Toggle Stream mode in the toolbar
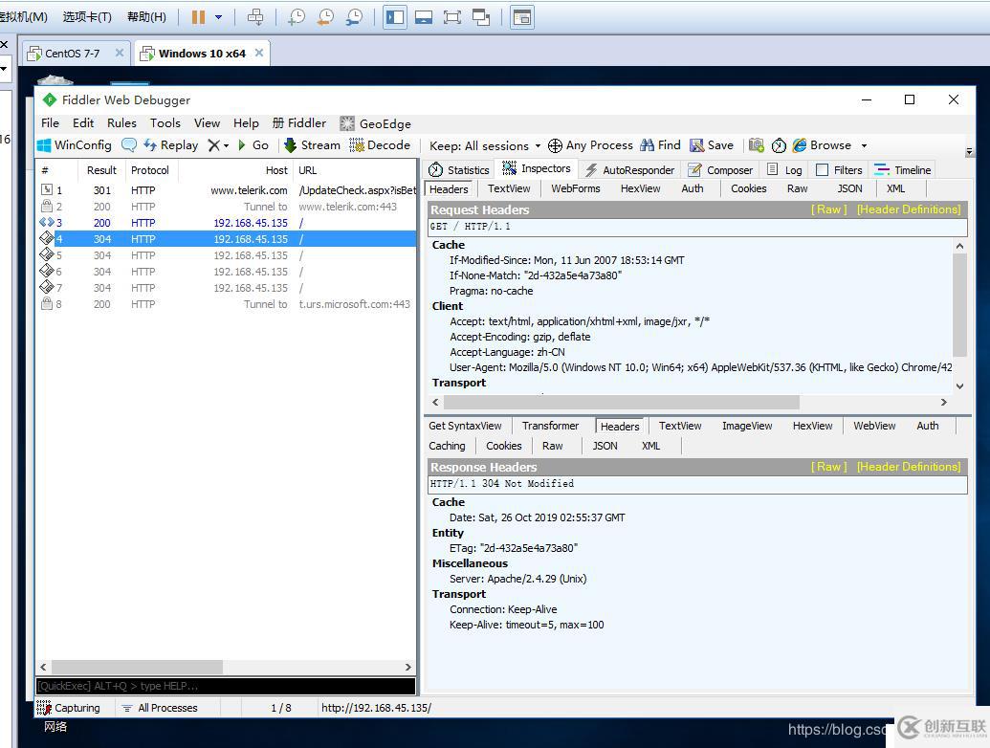 tap(312, 145)
